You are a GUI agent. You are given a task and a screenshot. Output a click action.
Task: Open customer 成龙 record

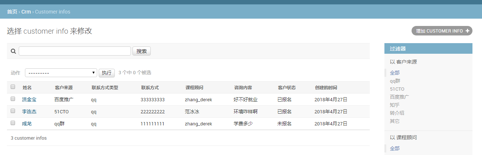coord(27,124)
